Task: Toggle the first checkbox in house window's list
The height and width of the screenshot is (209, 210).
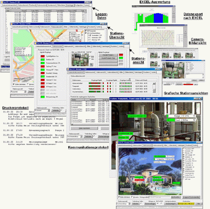Action: (184, 149)
